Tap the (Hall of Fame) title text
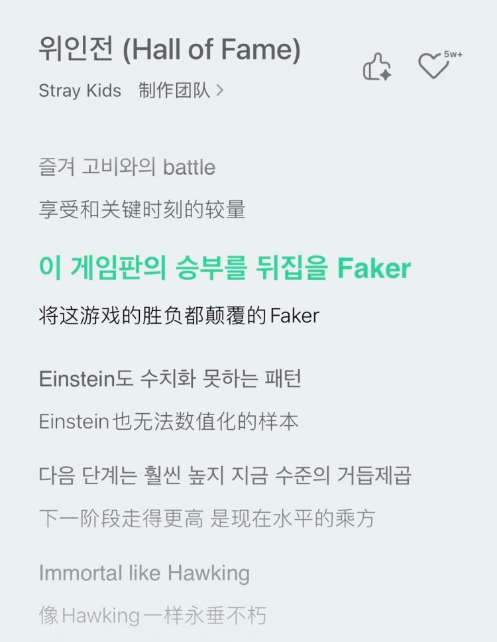Viewport: 497px width, 642px height. (x=211, y=51)
